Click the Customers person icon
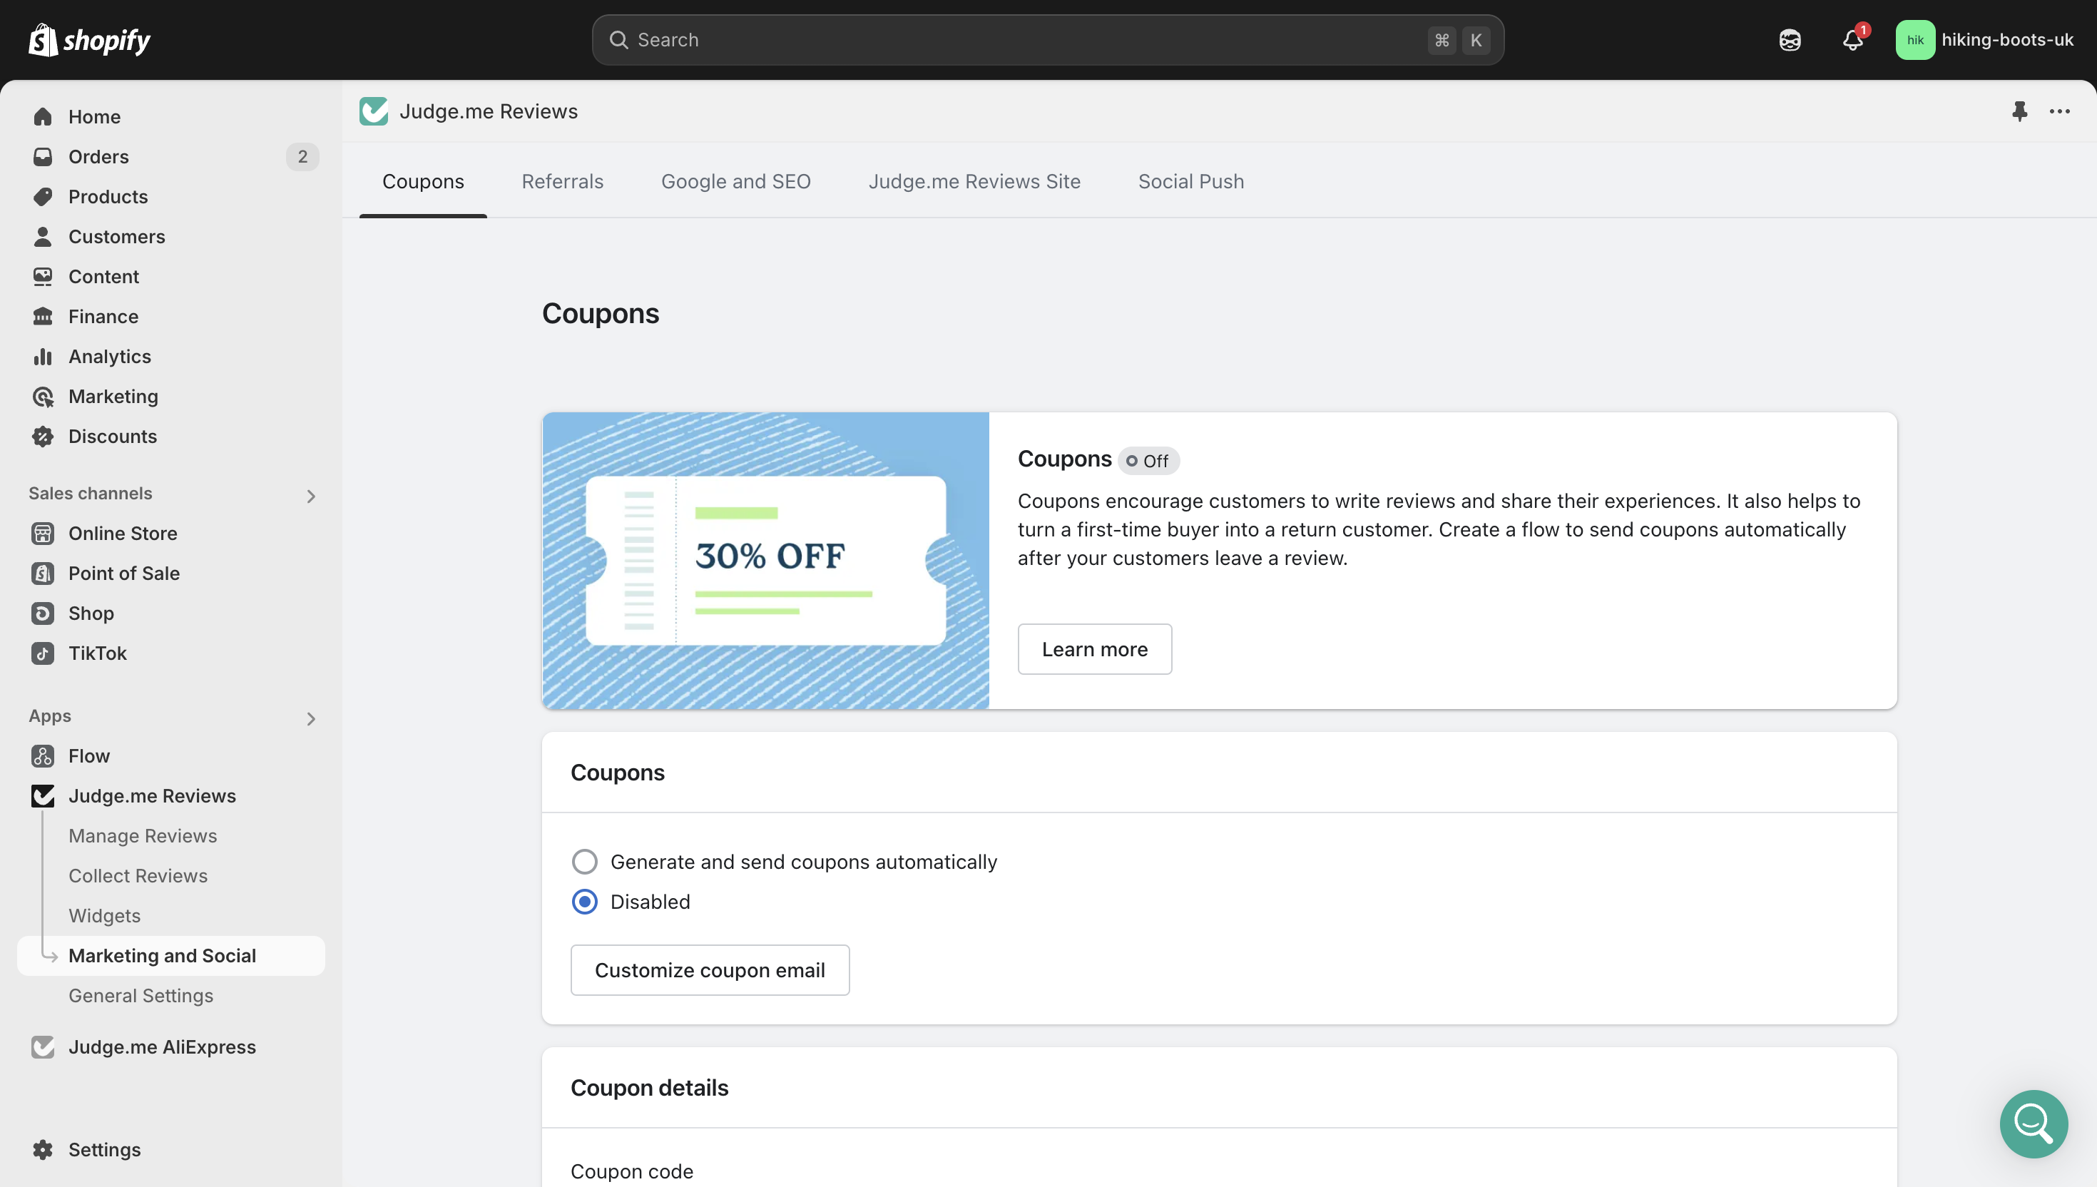The image size is (2097, 1187). (44, 236)
